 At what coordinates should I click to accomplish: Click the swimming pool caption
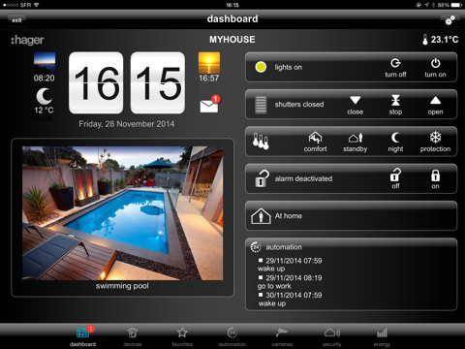tap(122, 286)
